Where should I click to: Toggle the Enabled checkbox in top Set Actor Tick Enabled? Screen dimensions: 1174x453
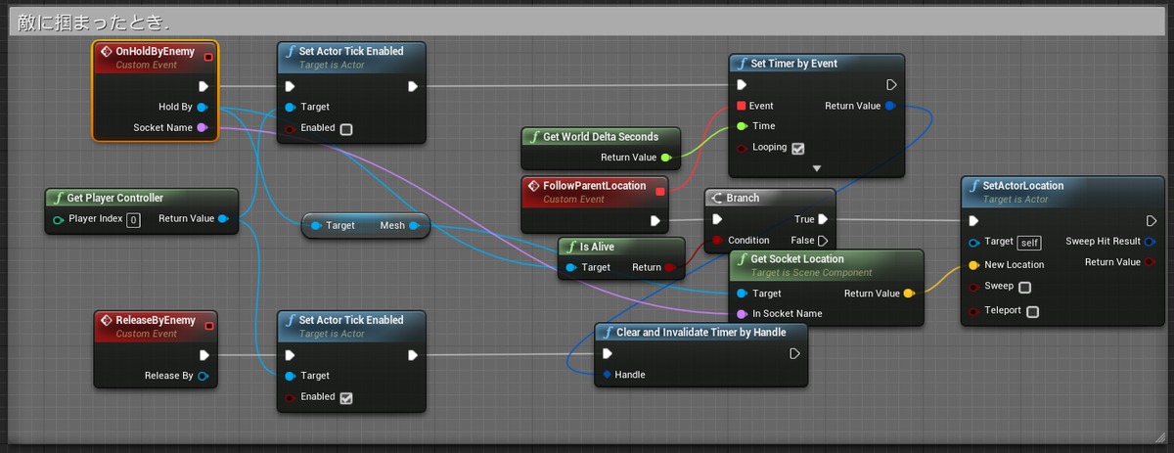[x=345, y=128]
